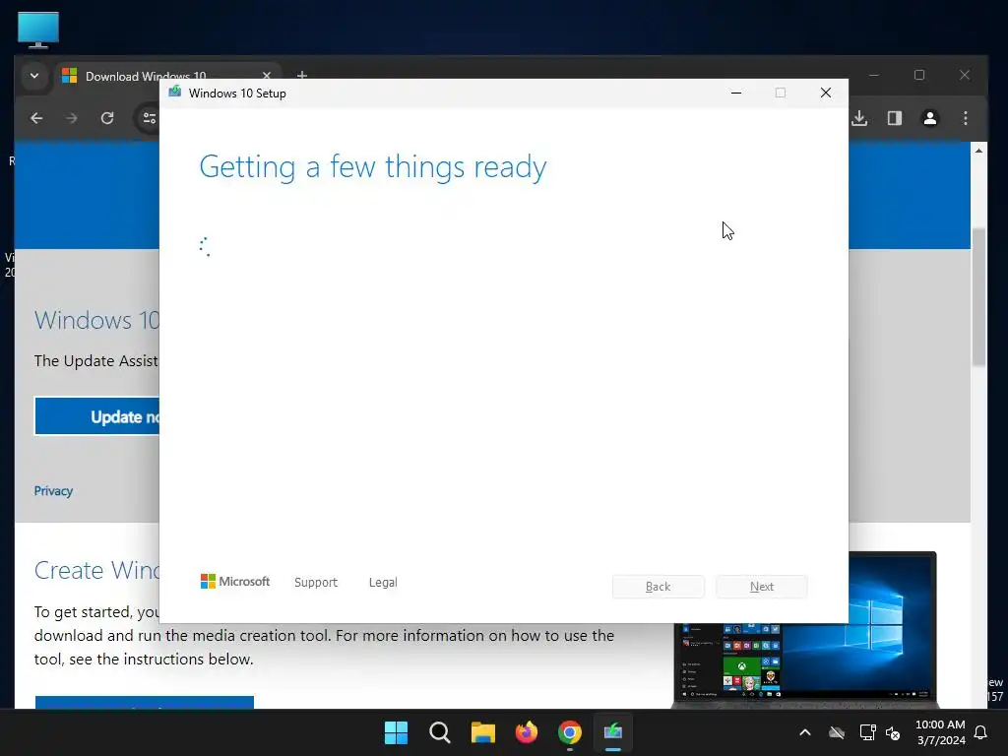Go back in Chrome browser

[x=36, y=118]
